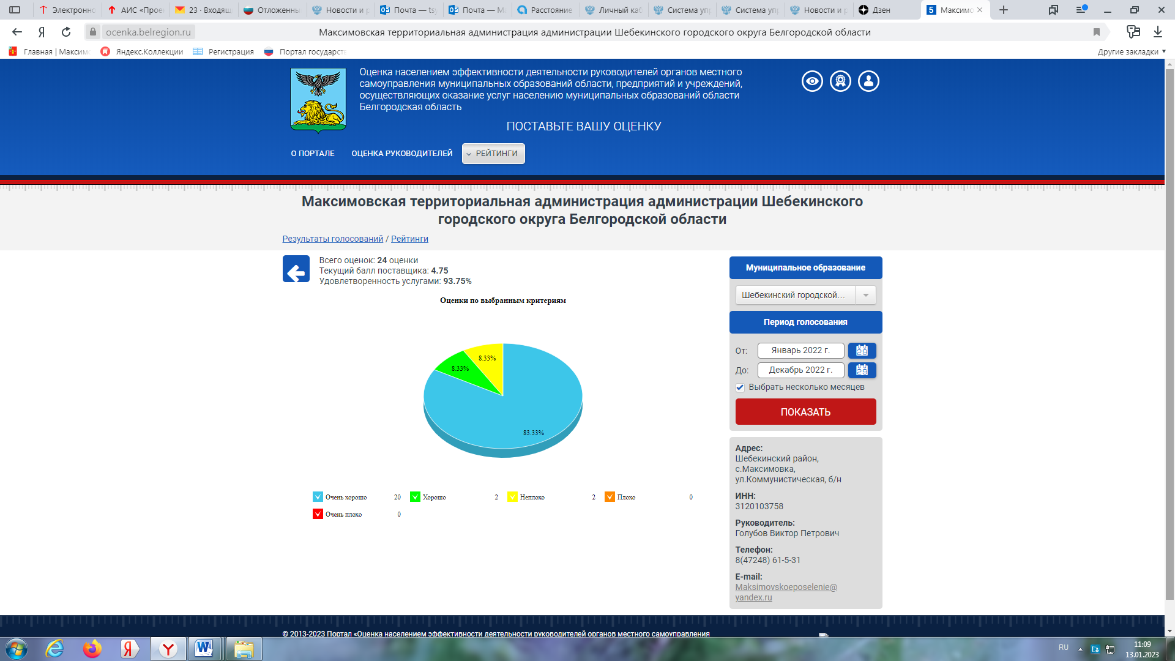Click the Belgorod region coat of arms logo
Screen dimensions: 1175x661
318,100
